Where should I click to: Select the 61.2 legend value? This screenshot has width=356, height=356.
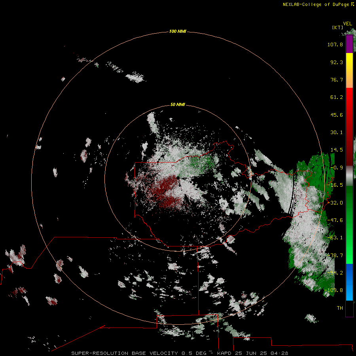click(x=337, y=97)
